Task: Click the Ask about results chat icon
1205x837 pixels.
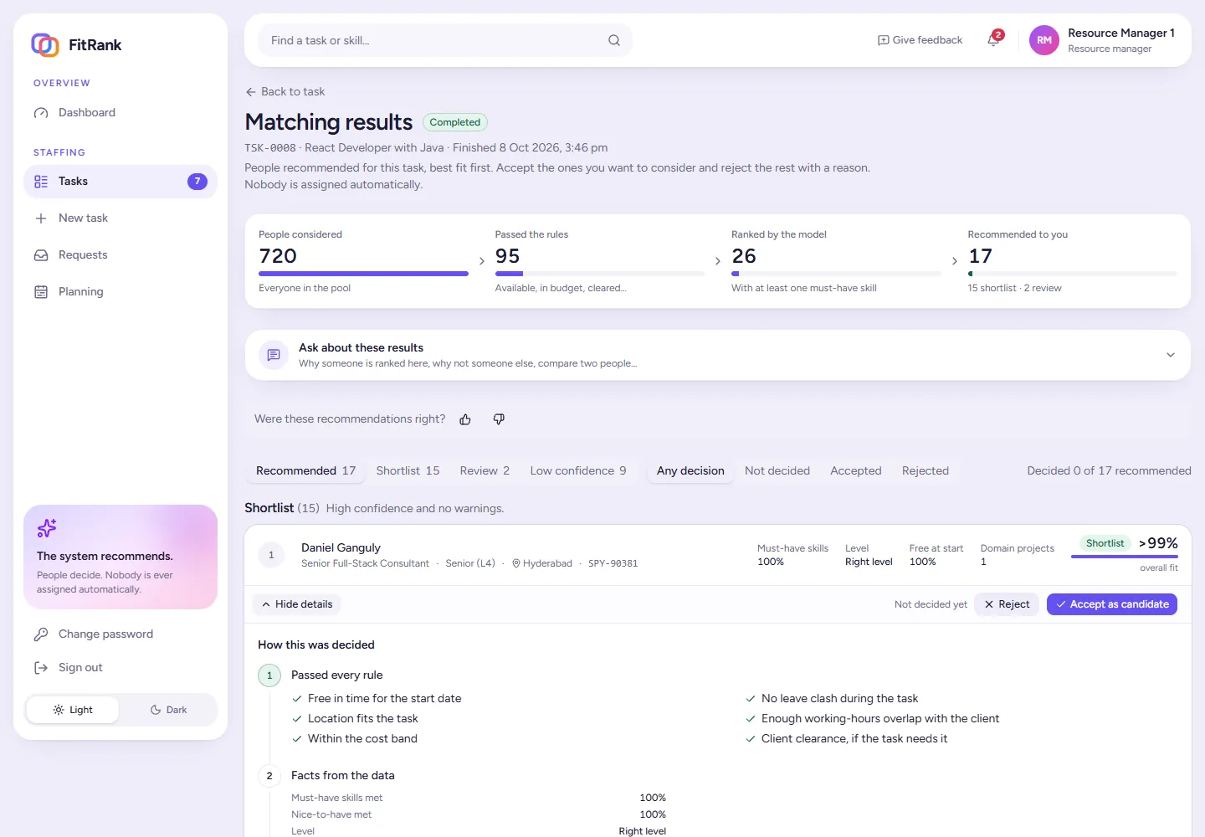Action: click(274, 355)
